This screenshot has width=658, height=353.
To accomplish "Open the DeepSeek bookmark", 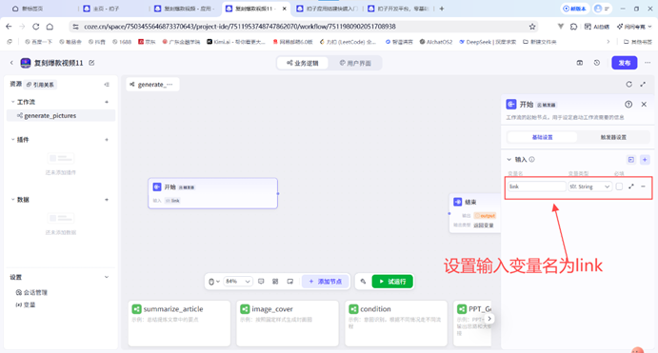I will pyautogui.click(x=488, y=42).
